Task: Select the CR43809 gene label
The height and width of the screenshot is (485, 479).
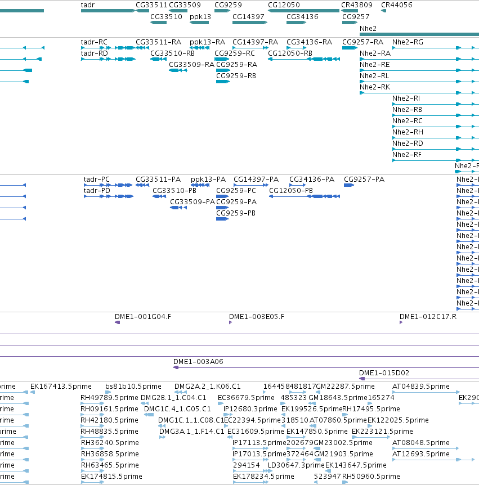Action: point(357,5)
